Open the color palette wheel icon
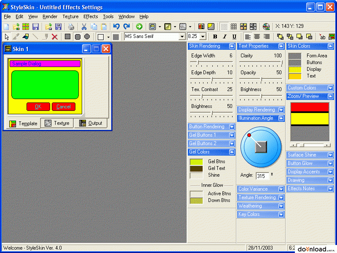The image size is (337, 253). [x=266, y=27]
